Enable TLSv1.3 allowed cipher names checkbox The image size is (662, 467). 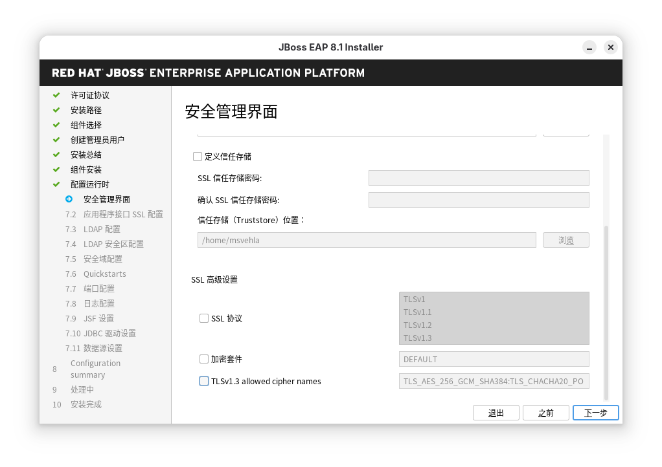(204, 381)
